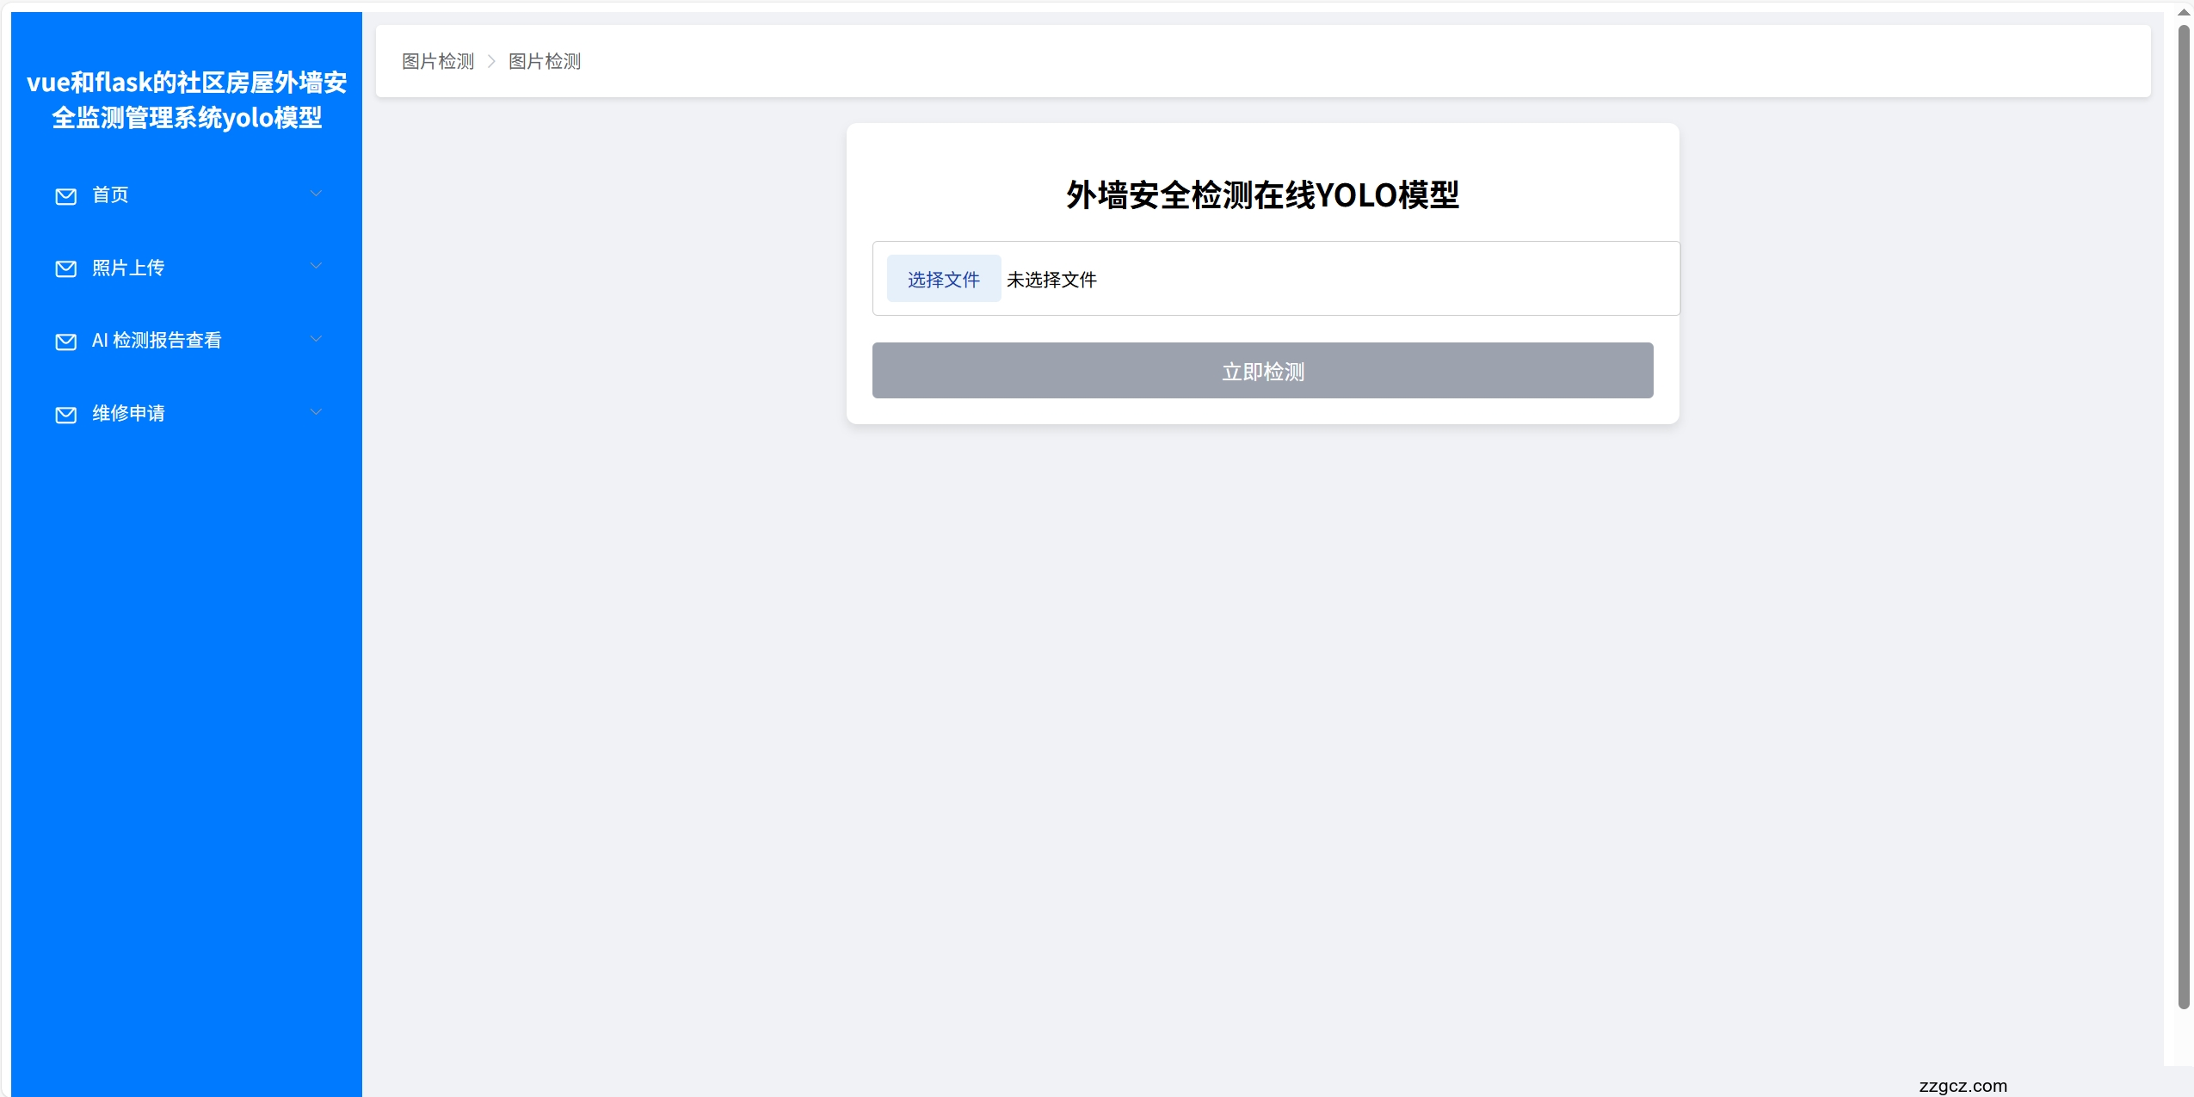Expand the 首页 menu chevron
The width and height of the screenshot is (2194, 1097).
(x=316, y=193)
